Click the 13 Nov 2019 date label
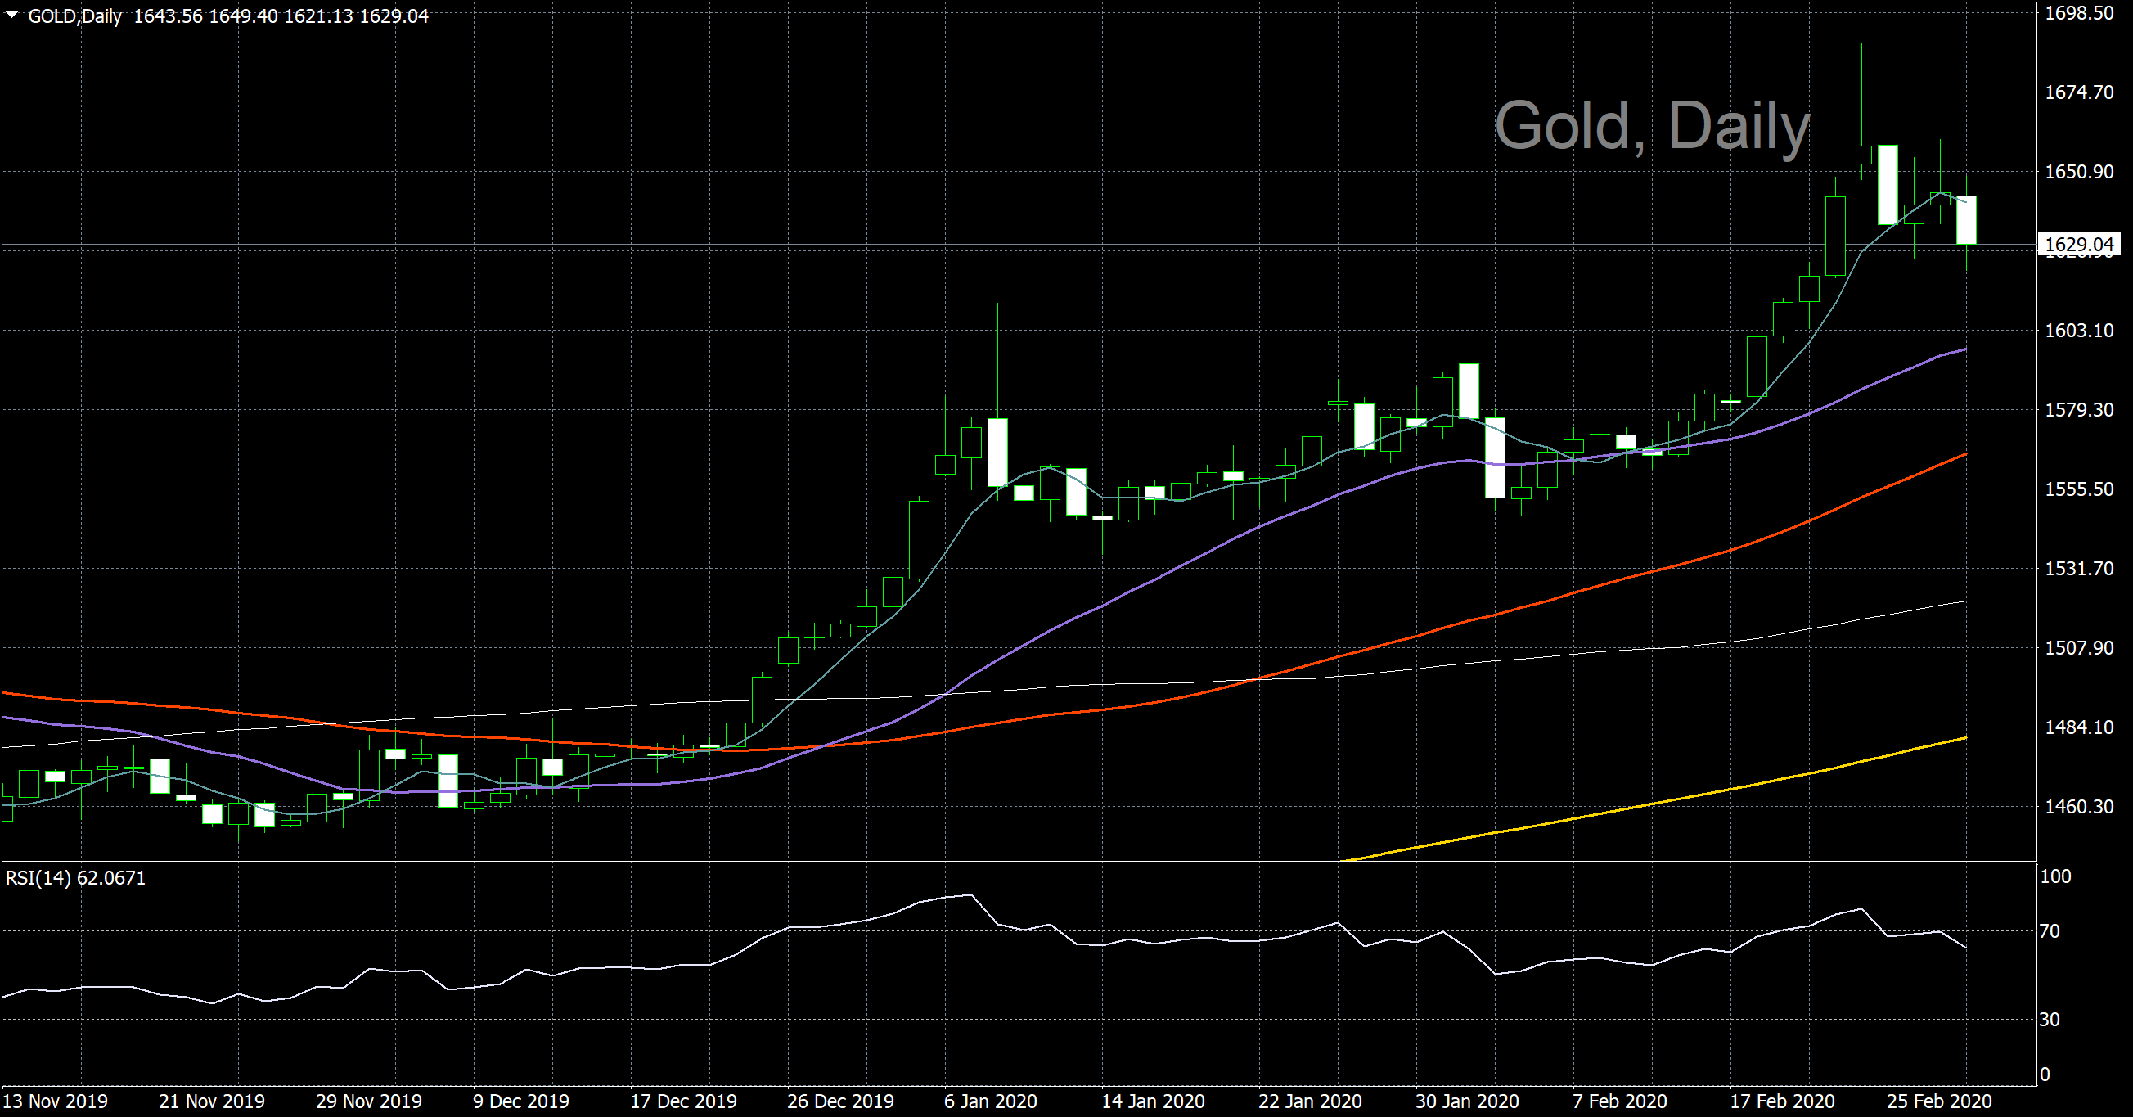The width and height of the screenshot is (2133, 1117). (x=56, y=1101)
